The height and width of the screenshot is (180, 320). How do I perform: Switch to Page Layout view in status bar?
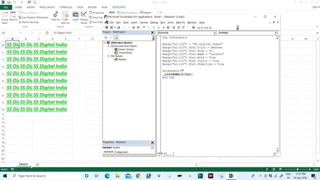click(x=273, y=169)
